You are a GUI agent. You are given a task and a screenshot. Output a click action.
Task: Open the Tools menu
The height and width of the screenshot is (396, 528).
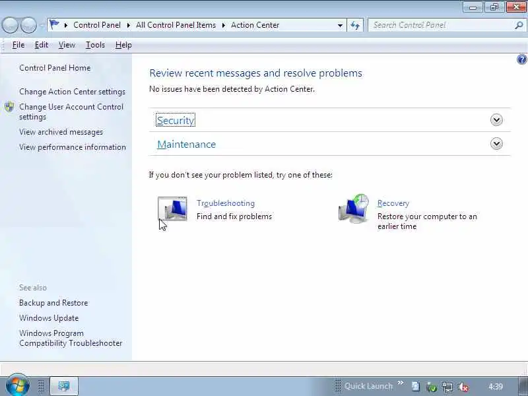(x=95, y=45)
